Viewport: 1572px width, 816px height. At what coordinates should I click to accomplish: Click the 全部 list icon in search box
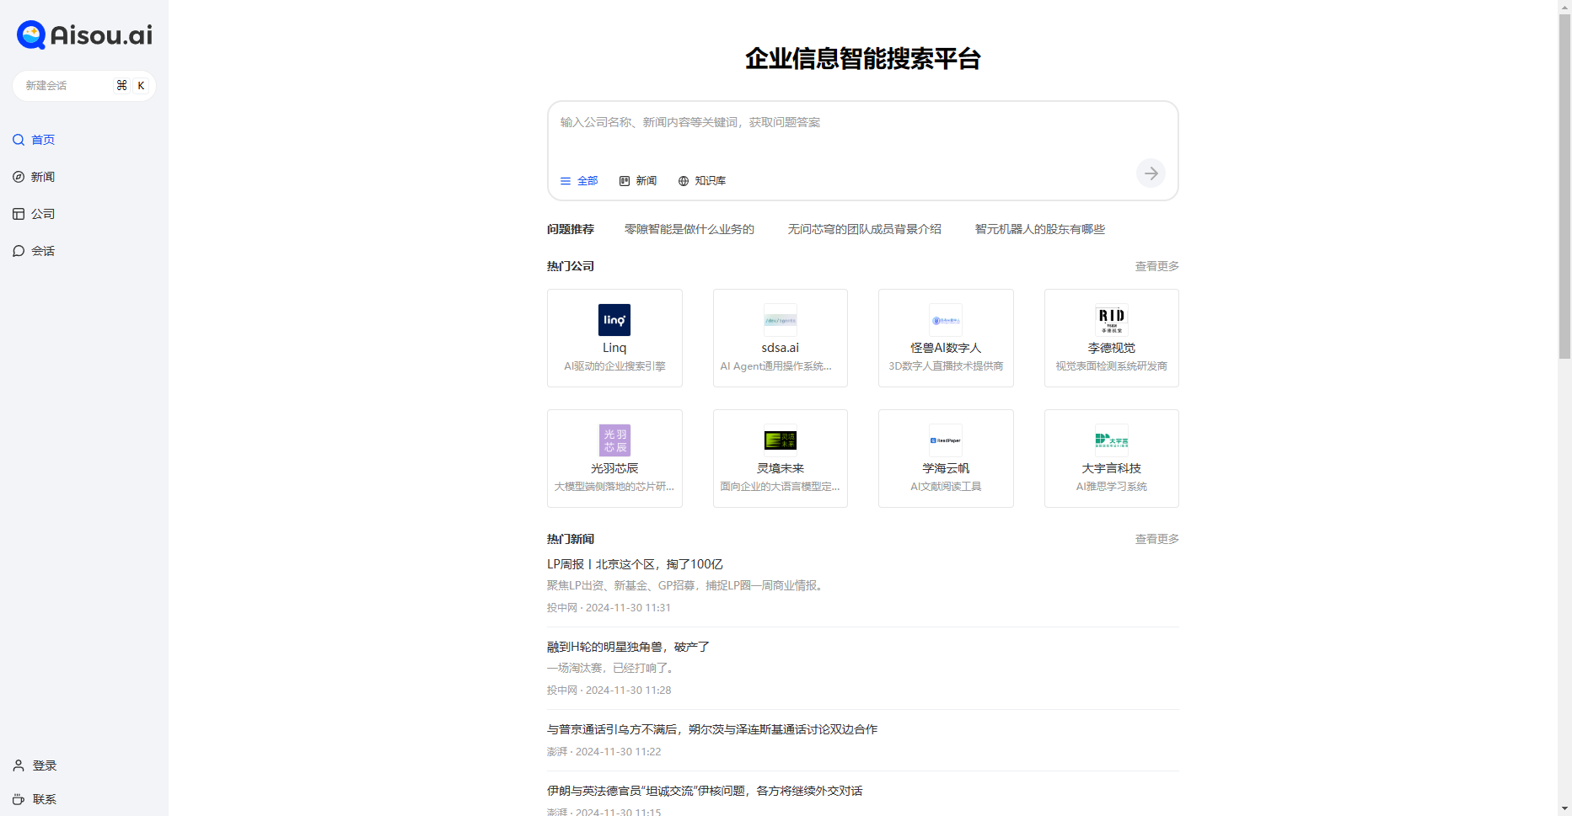[x=566, y=181]
